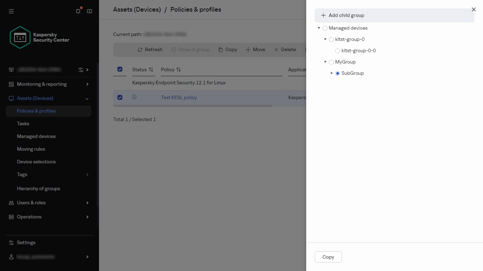
Task: Uncheck the Test KESL policy row checkbox
Action: tap(120, 97)
